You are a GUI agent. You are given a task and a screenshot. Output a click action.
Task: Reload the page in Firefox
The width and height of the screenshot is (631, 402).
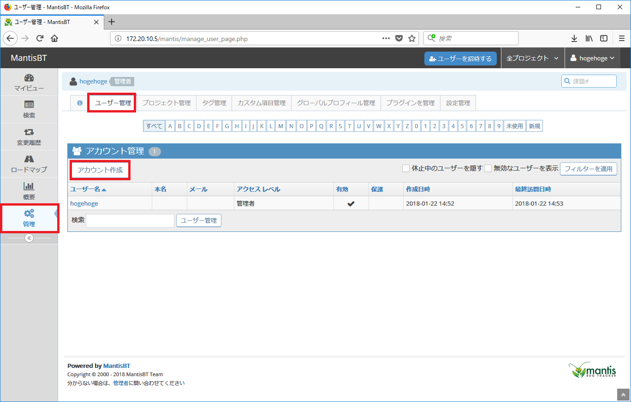(x=40, y=38)
